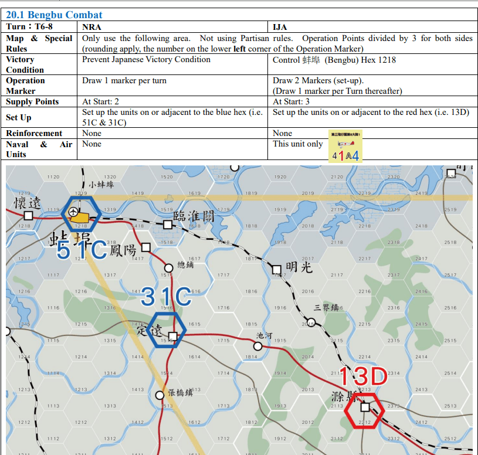The height and width of the screenshot is (455, 478).
Task: Click the large blue "31C" map label
Action: [166, 297]
